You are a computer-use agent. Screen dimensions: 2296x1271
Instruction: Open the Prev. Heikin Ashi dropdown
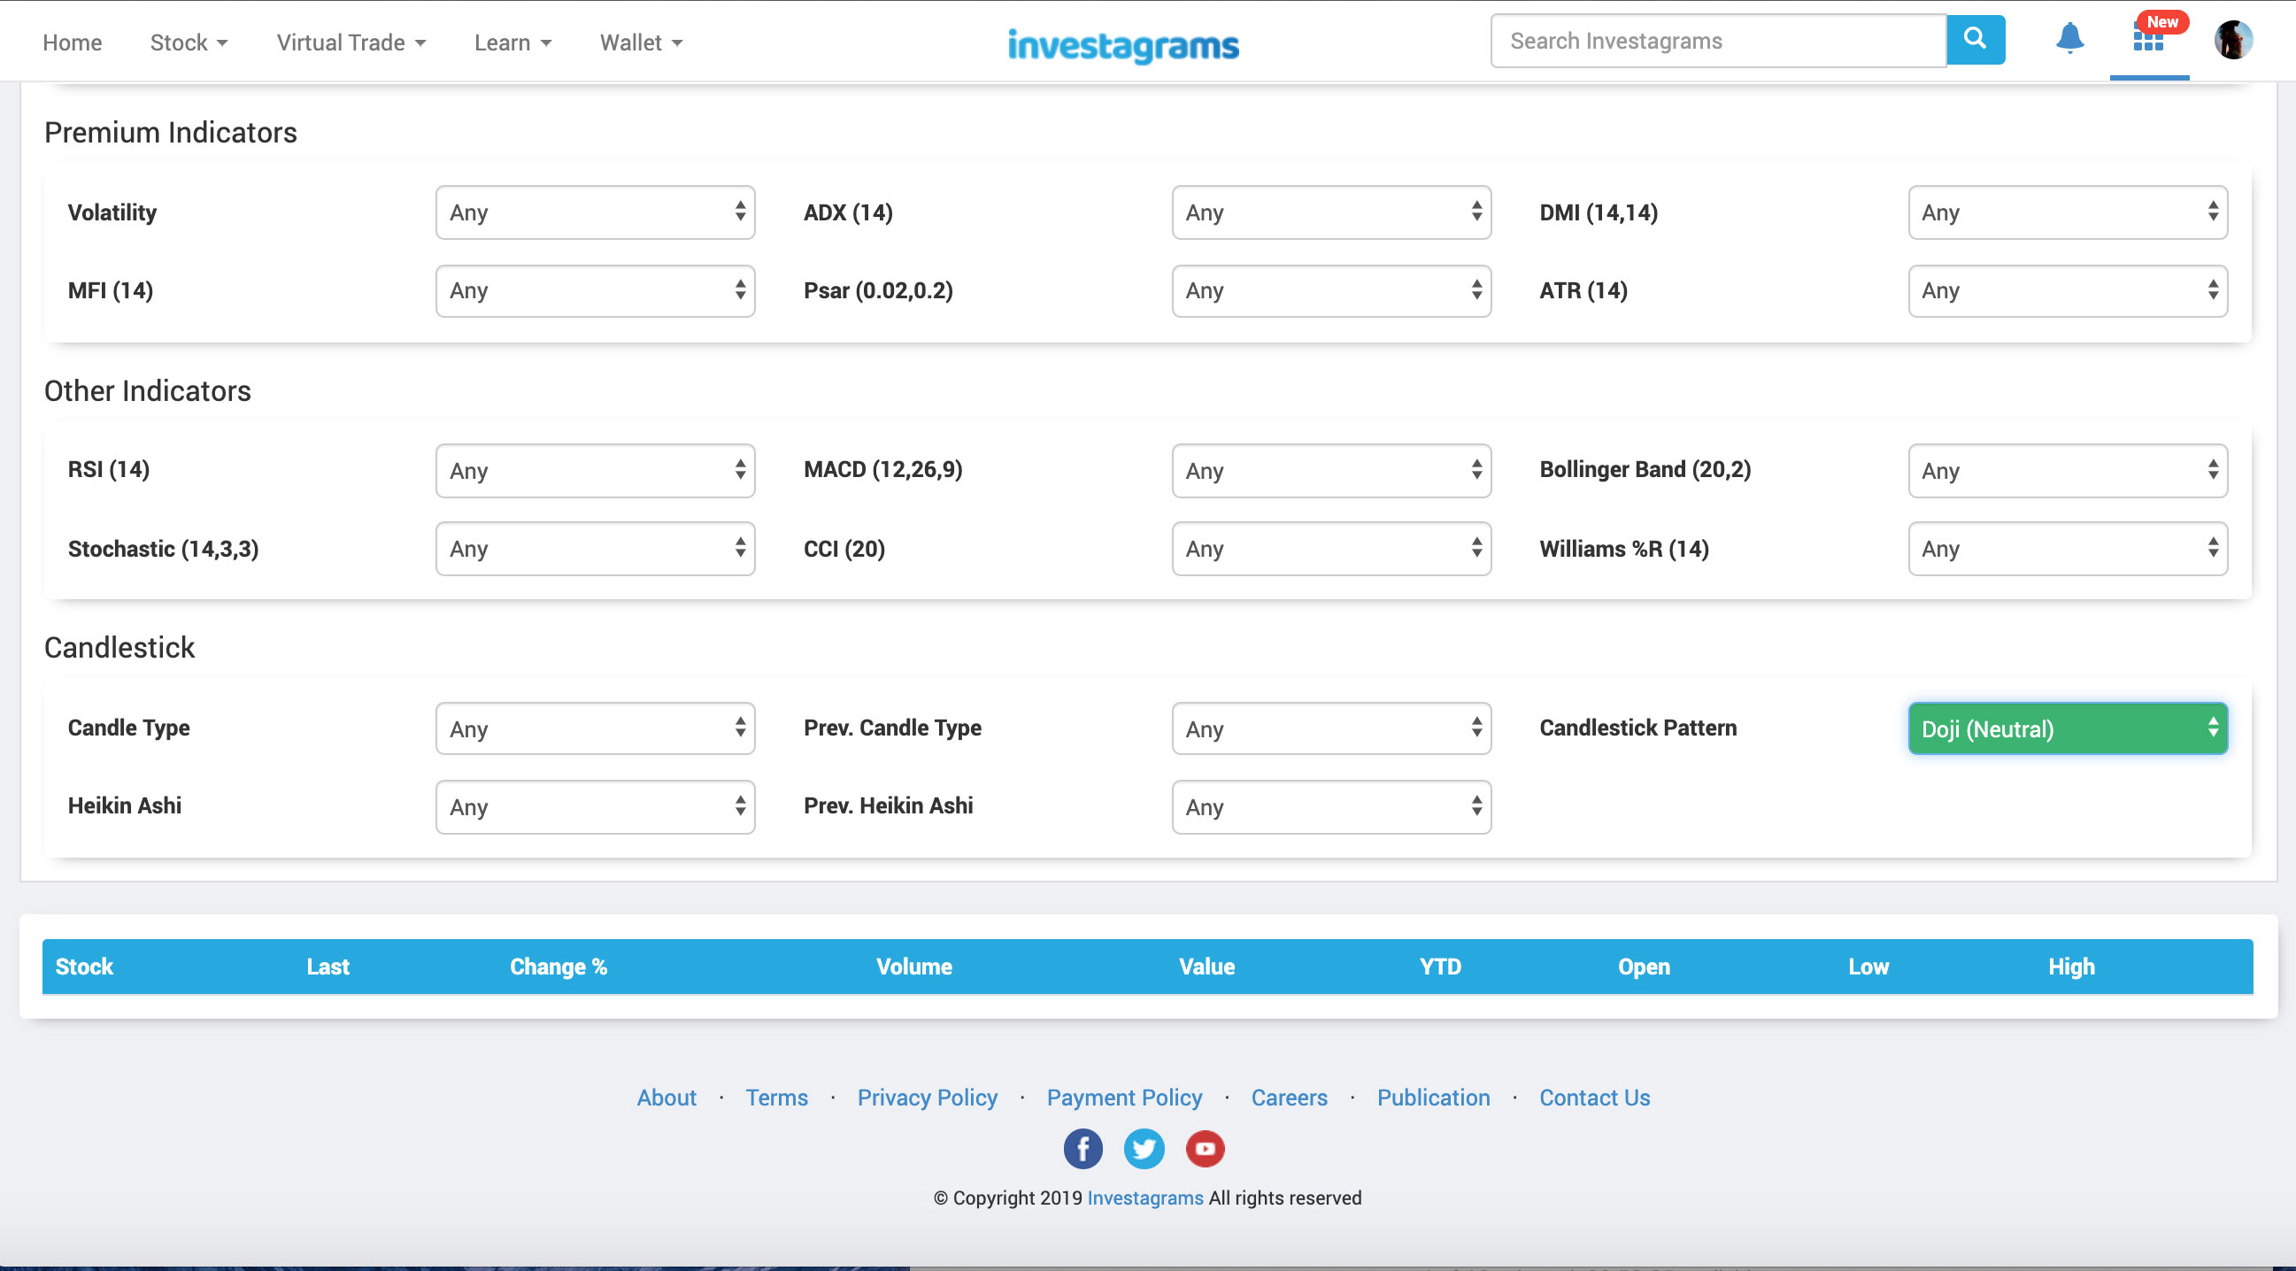[1330, 807]
